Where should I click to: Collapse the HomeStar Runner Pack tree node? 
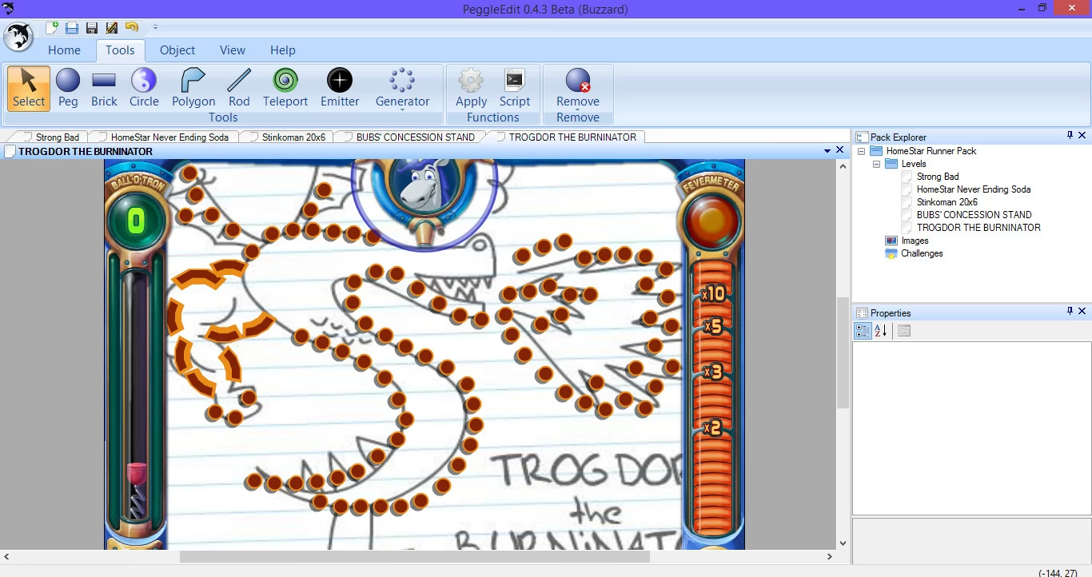[x=861, y=151]
